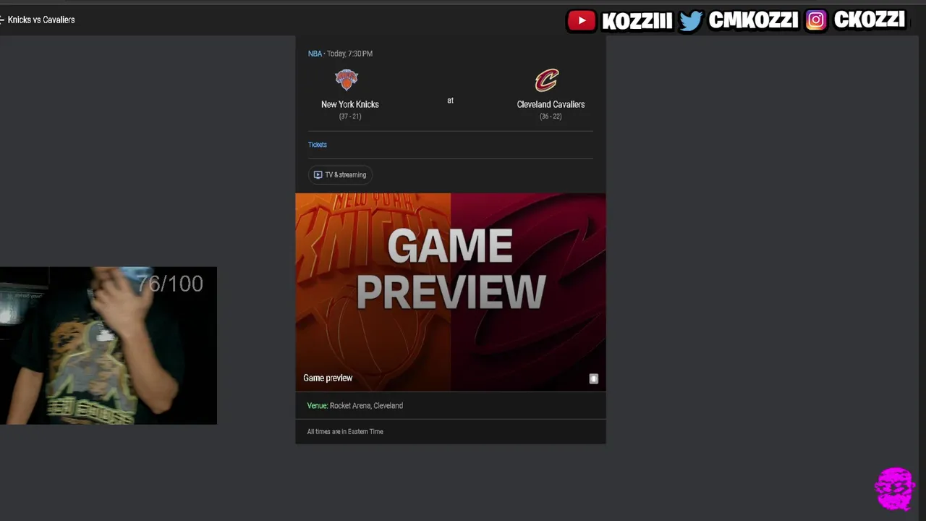Open the YouTube icon in the overlay
This screenshot has width=926, height=521.
click(x=581, y=20)
